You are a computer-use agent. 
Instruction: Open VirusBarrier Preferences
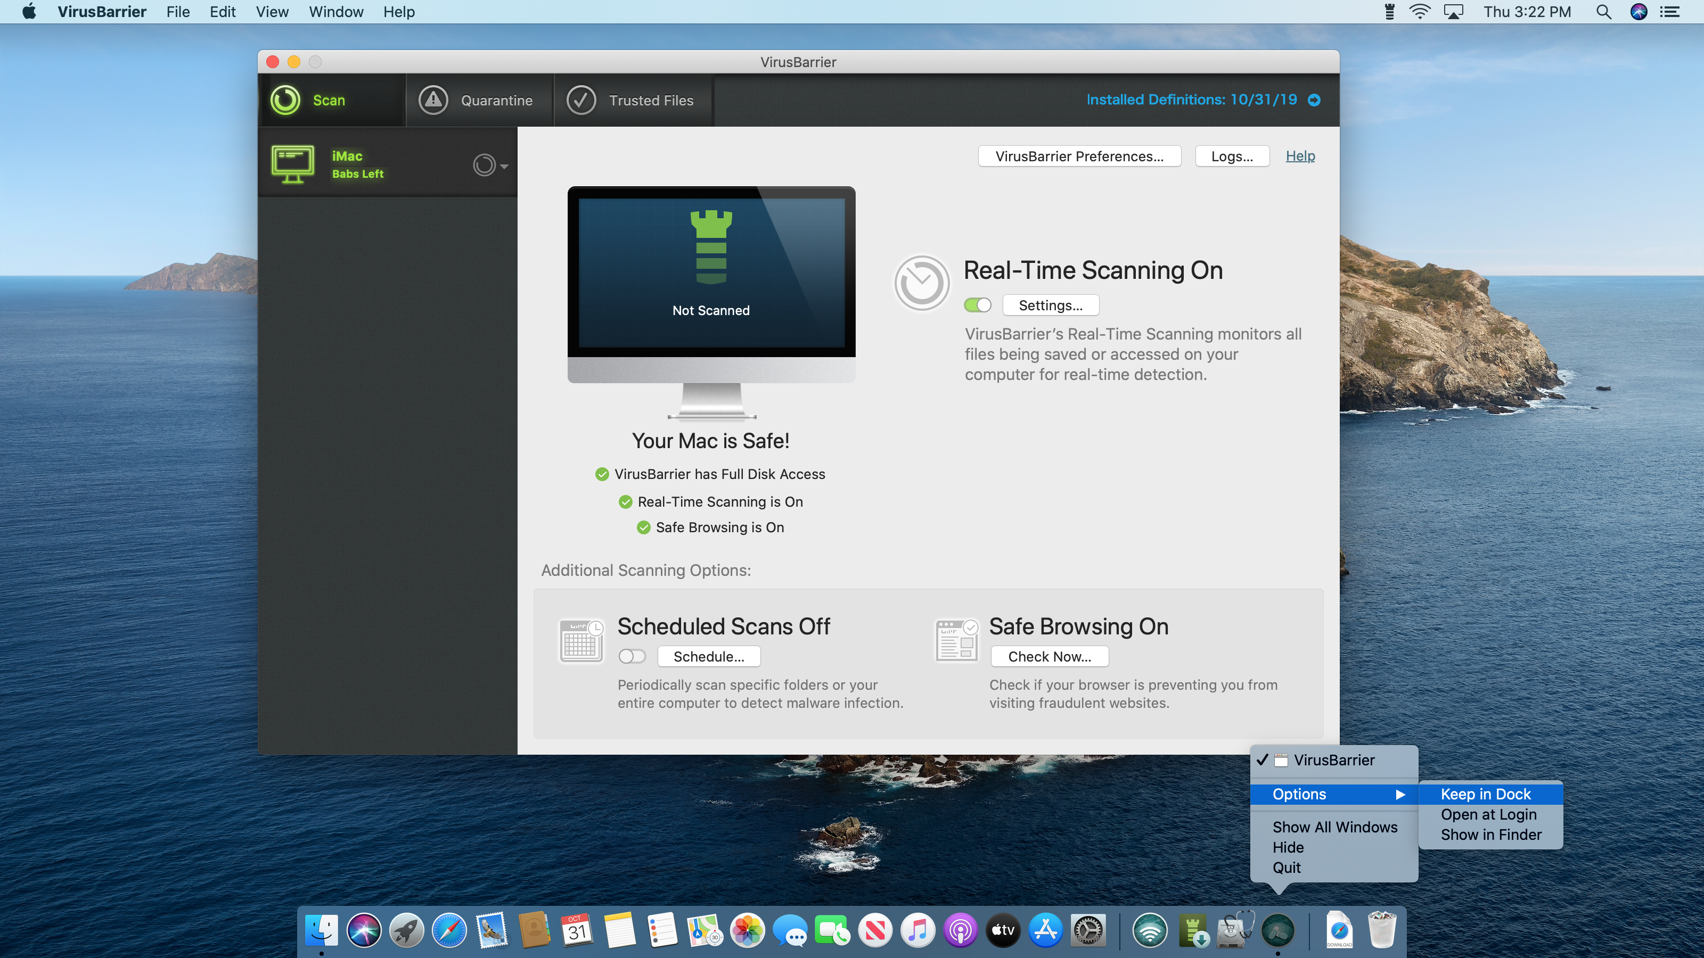coord(1079,156)
